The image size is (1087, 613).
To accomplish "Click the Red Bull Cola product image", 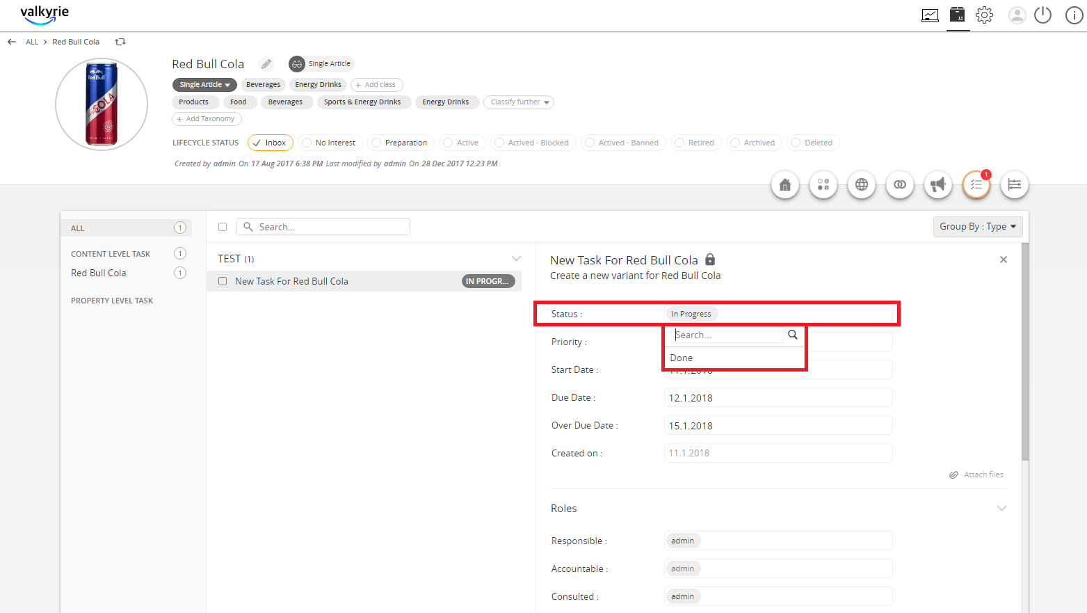I will click(102, 104).
